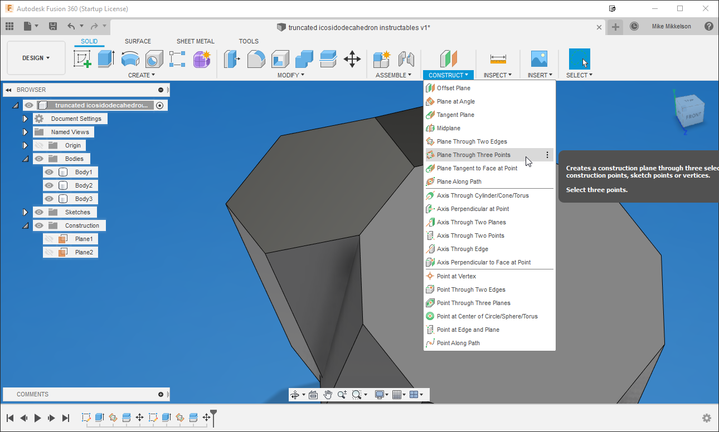This screenshot has width=719, height=432.
Task: Activate the Extrude tool
Action: (x=106, y=59)
